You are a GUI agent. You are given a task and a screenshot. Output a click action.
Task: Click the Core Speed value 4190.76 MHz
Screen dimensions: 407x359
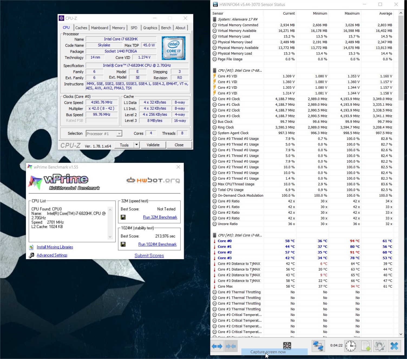(102, 102)
